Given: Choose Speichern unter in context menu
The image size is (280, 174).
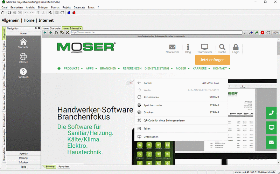Looking at the screenshot, I should tap(181, 105).
